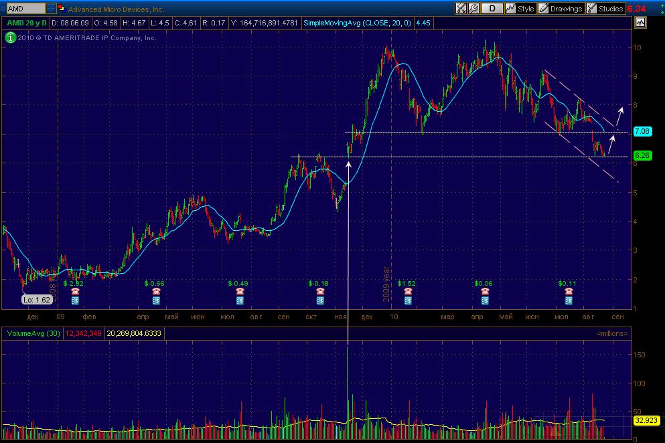Viewport: 665px width, 443px height.
Task: Click the moving average value 4.45
Action: tap(423, 23)
